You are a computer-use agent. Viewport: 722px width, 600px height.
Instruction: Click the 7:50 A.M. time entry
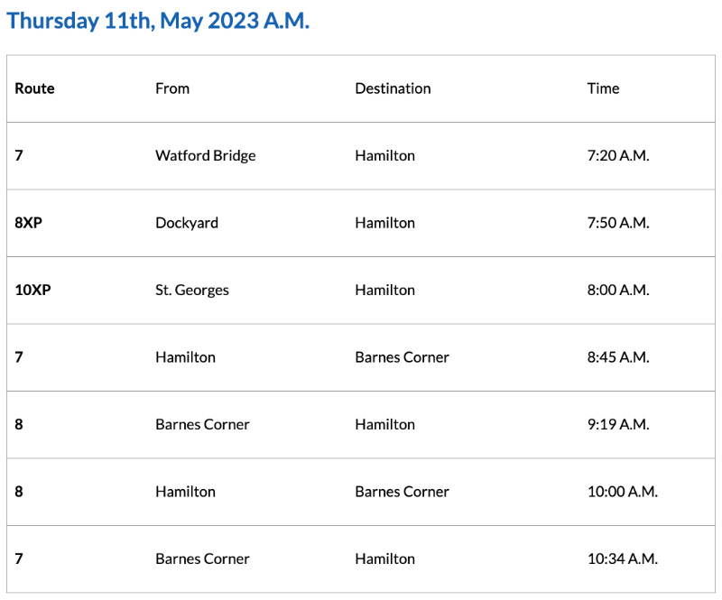click(617, 223)
